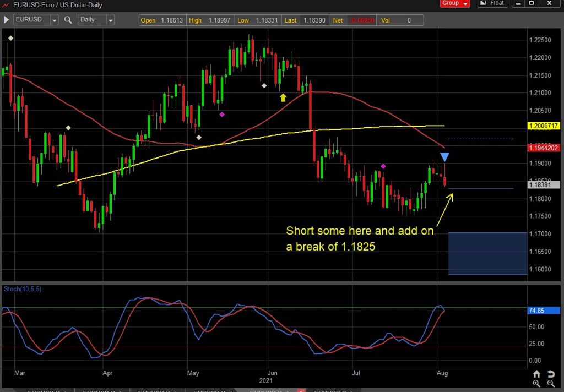Click the 25.00 stochastic axis label
Screen dimensions: 564x392
pyautogui.click(x=536, y=344)
